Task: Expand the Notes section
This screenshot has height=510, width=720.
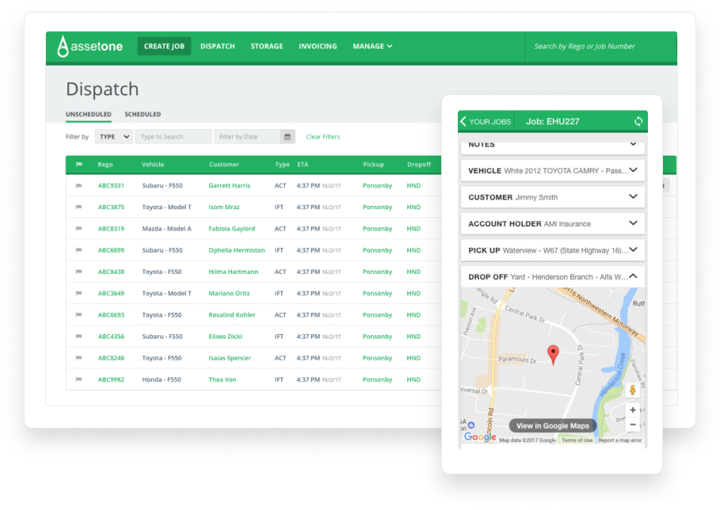Action: tap(553, 146)
